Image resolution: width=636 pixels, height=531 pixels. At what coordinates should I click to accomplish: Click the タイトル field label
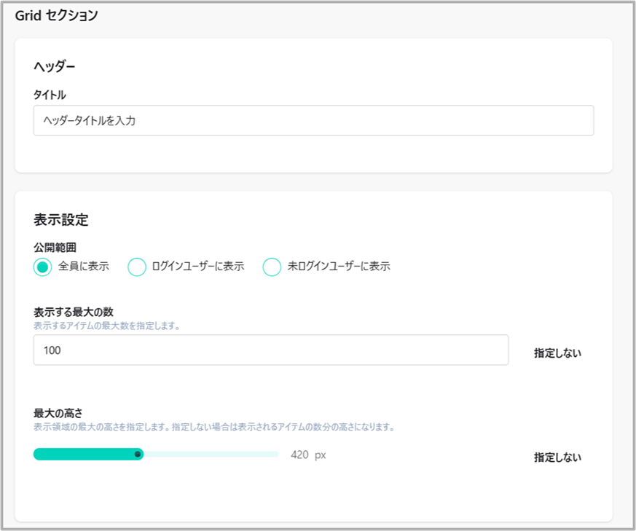(50, 95)
